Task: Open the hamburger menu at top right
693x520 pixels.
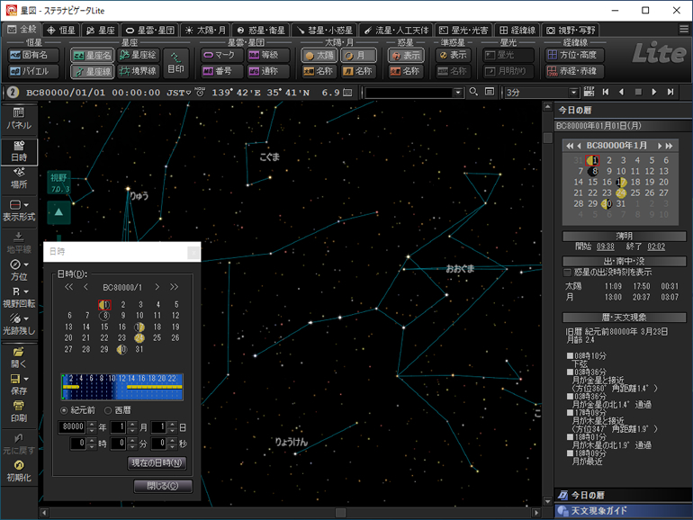Action: pyautogui.click(x=684, y=30)
